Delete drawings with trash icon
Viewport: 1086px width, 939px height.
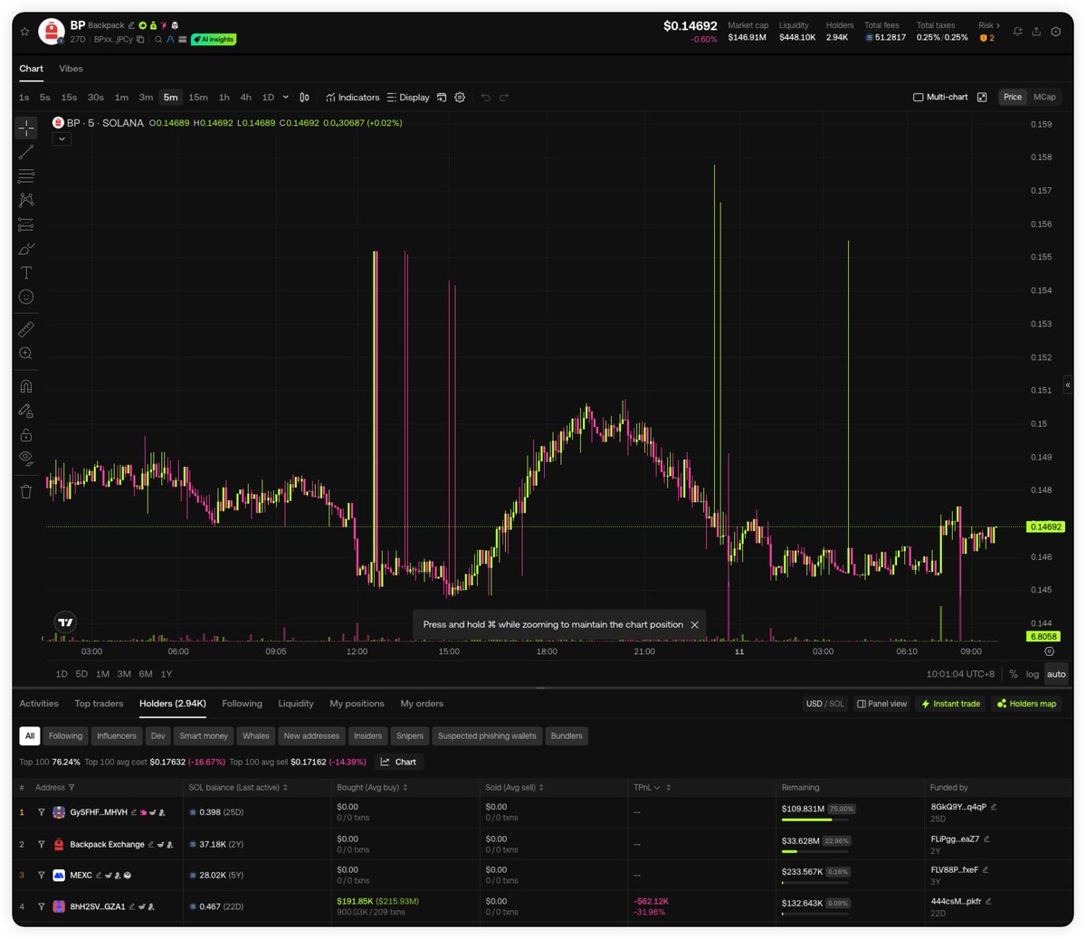[x=26, y=491]
